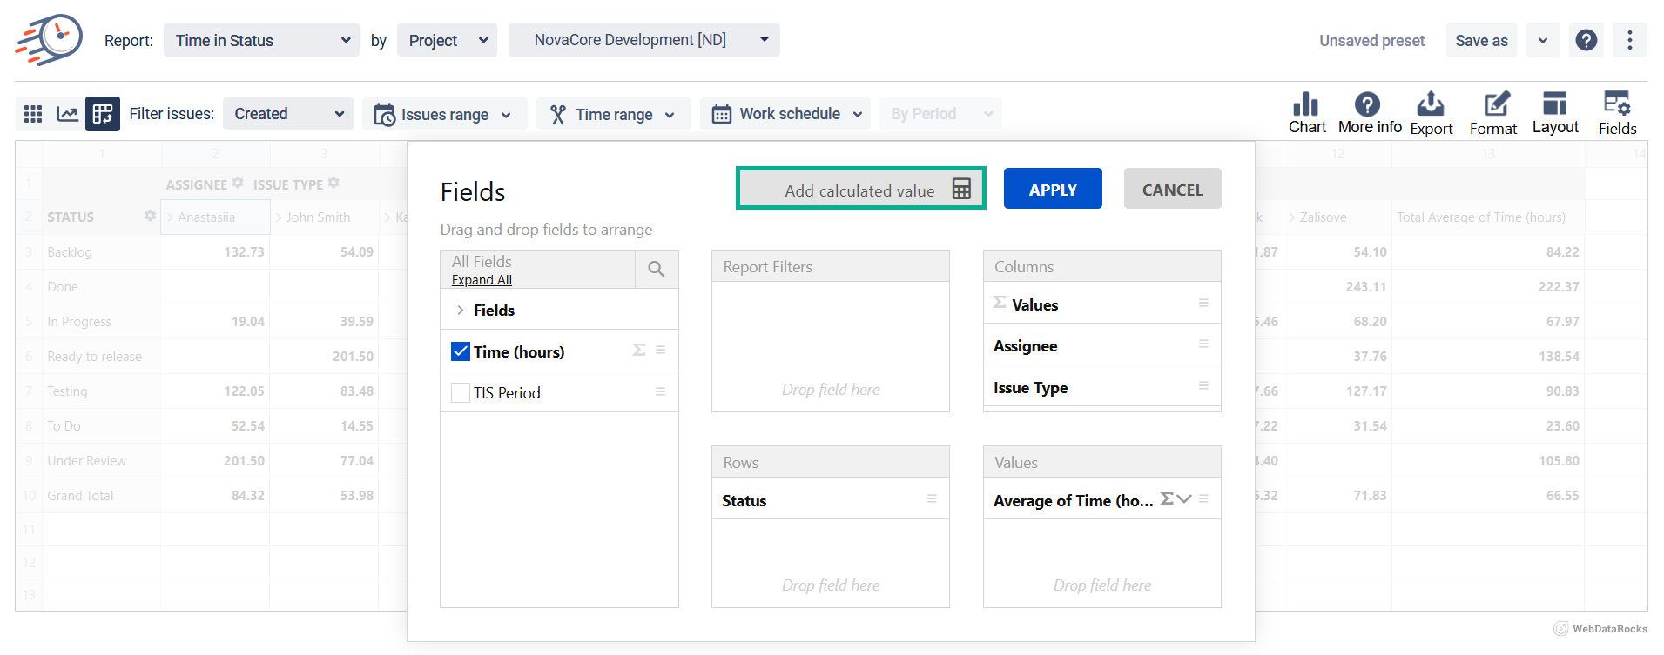Open the Issues range menu
The height and width of the screenshot is (655, 1664).
[444, 114]
